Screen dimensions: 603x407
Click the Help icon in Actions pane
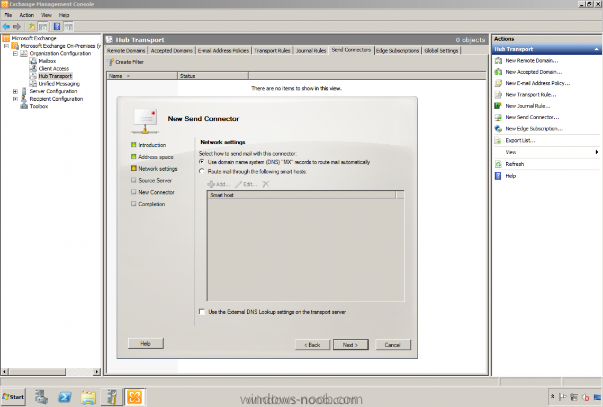498,176
